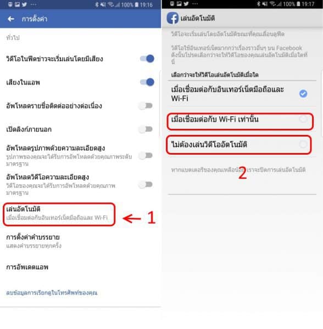Select เมื่อเชื่อมต่อกับ Wi-Fi เท่านั้น option

click(240, 122)
